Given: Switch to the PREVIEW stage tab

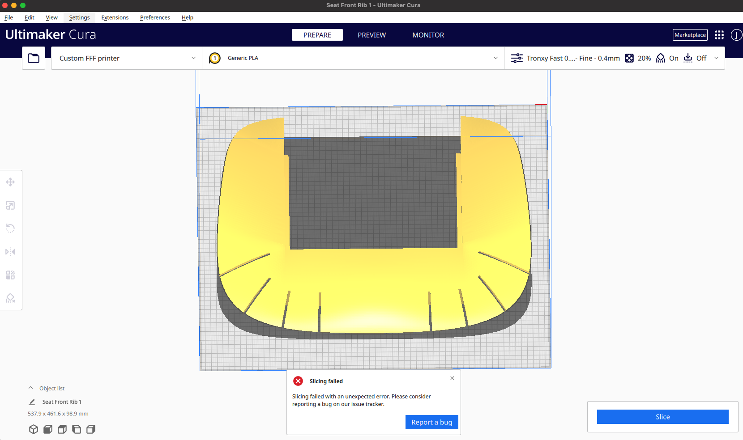Looking at the screenshot, I should click(371, 35).
